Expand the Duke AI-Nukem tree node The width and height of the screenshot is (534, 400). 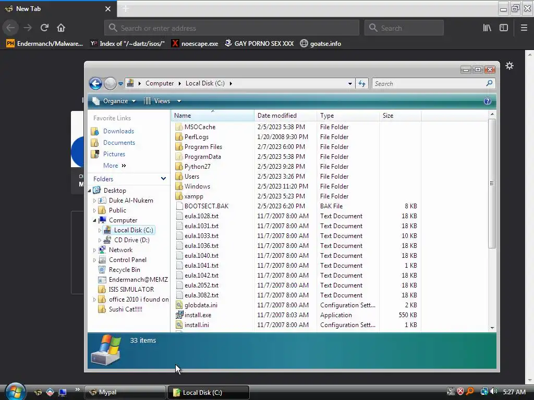(95, 201)
